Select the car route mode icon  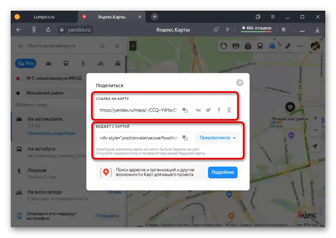tap(48, 63)
